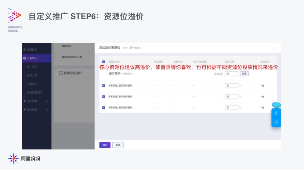Click suggested premium value in 首页猜你喜欢 row
This screenshot has height=170, width=304.
click(262, 86)
